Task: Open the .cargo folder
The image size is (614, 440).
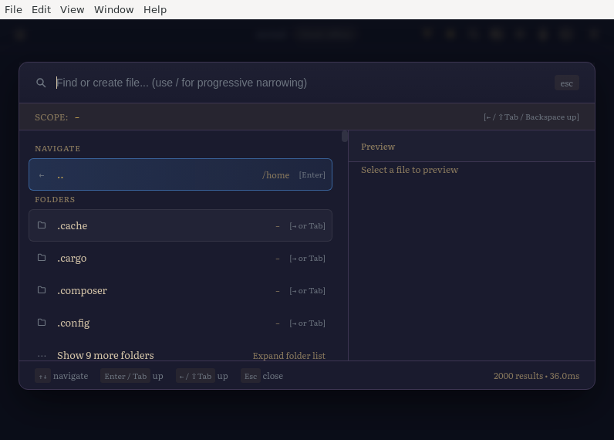Action: (180, 258)
